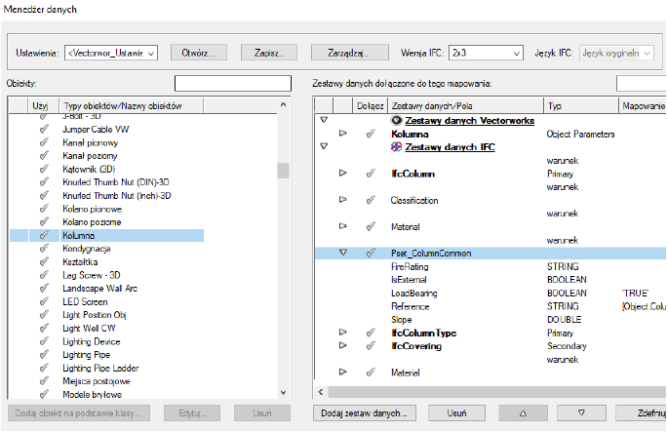Image resolution: width=668 pixels, height=432 pixels.
Task: Open the Ustawienie settings dropdown
Action: (x=110, y=53)
